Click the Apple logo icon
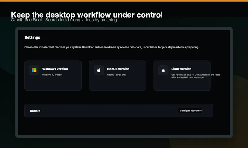The height and width of the screenshot is (148, 248). point(99,70)
